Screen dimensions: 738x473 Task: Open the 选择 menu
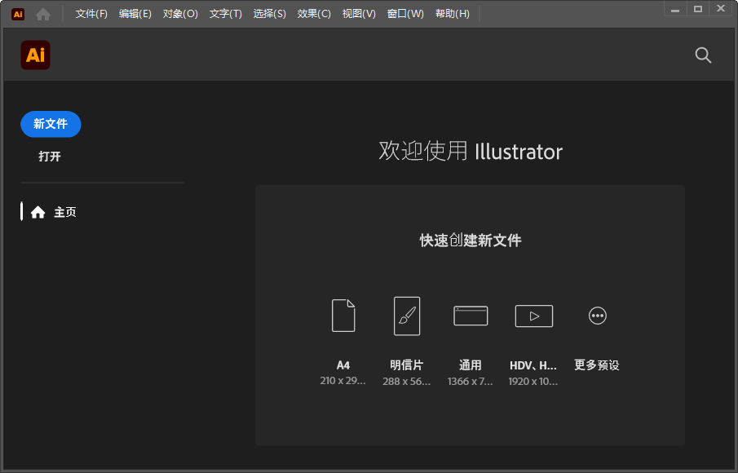click(270, 13)
